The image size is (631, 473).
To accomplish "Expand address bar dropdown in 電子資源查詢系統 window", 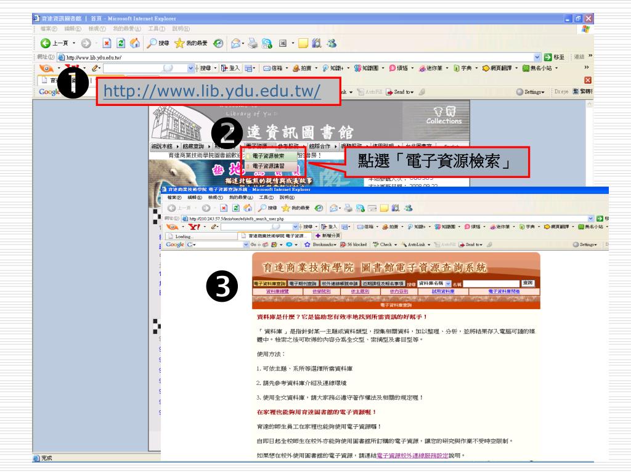I will point(591,219).
